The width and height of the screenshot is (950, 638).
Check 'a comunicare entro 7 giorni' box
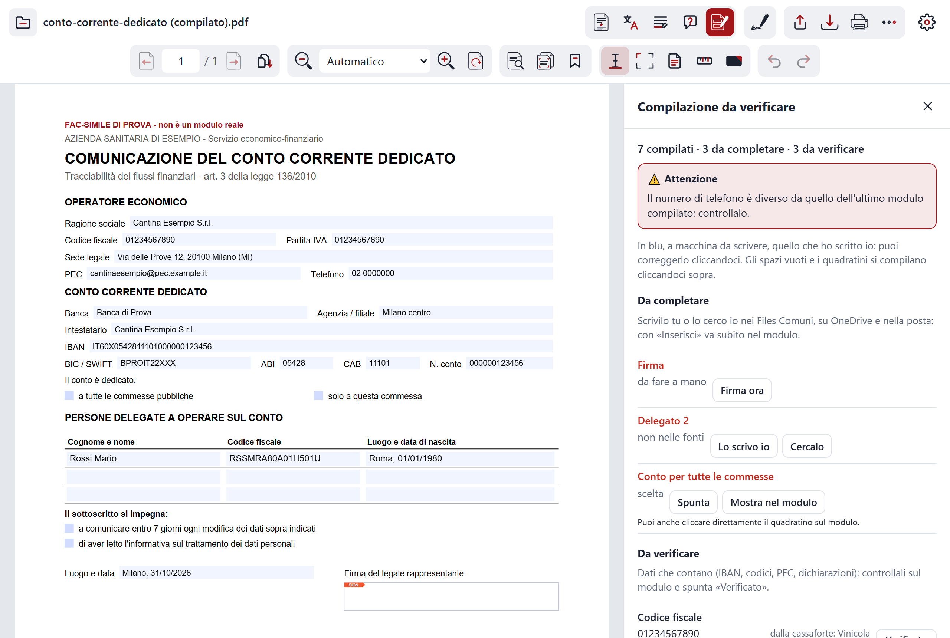pyautogui.click(x=69, y=528)
